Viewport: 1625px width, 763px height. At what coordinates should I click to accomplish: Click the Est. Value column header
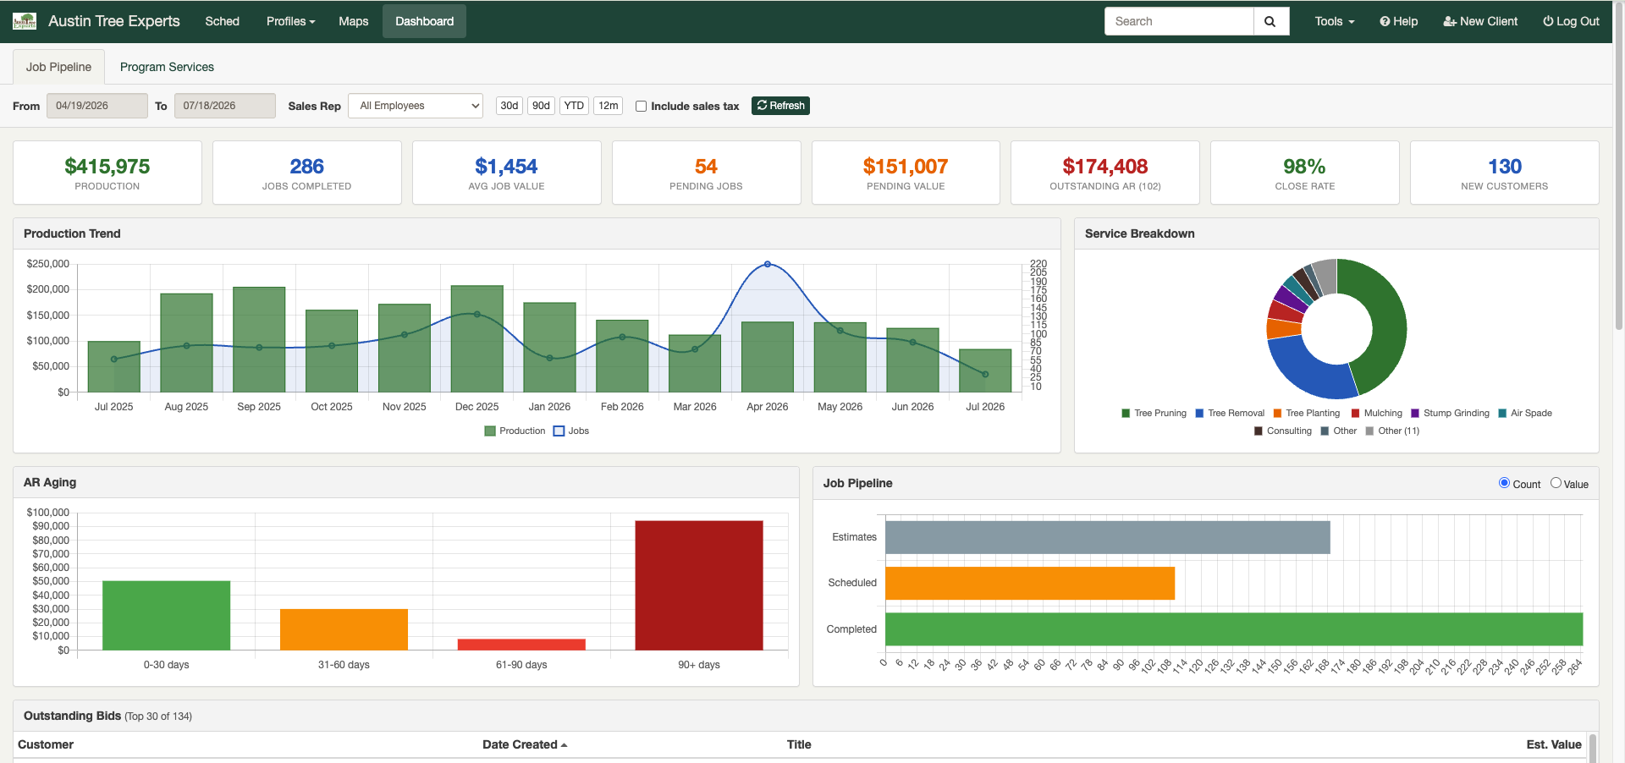pos(1554,744)
